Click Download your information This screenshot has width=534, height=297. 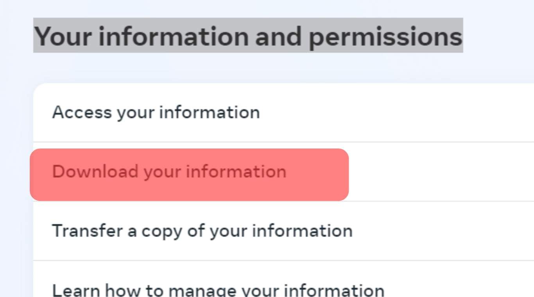pyautogui.click(x=169, y=172)
